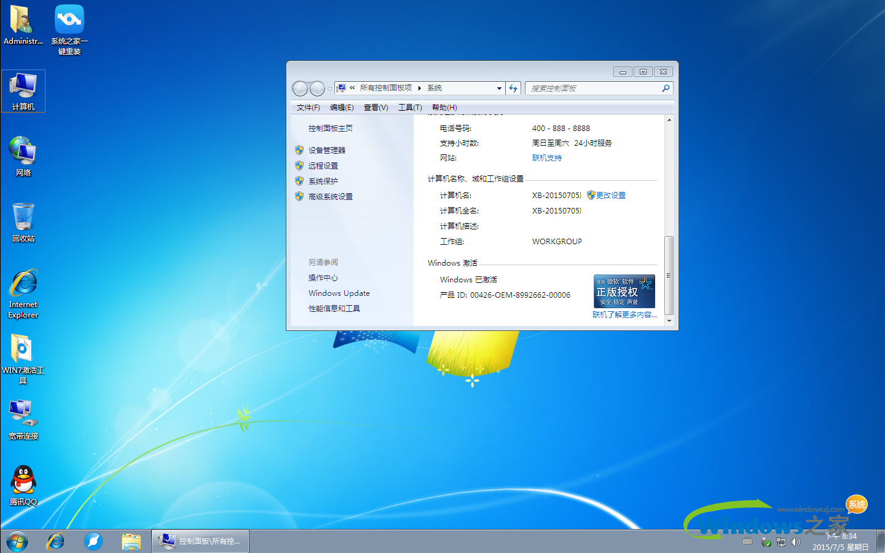Click the refresh icon beside the address bar
Viewport: 885px width, 553px height.
pos(513,88)
